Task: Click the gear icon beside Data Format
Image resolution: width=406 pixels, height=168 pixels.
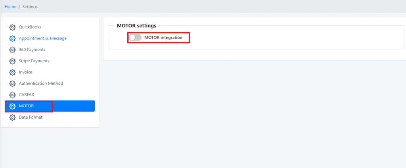Action: coord(12,118)
